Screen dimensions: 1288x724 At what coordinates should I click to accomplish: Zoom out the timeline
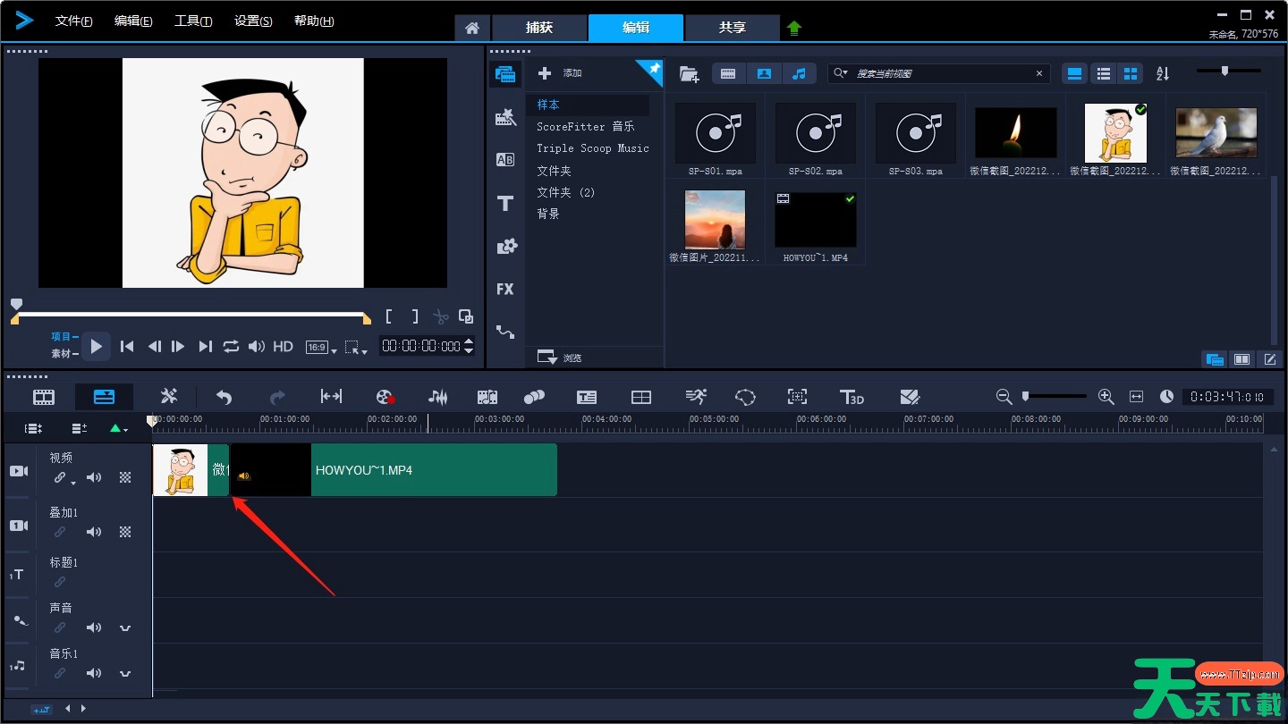point(1004,396)
